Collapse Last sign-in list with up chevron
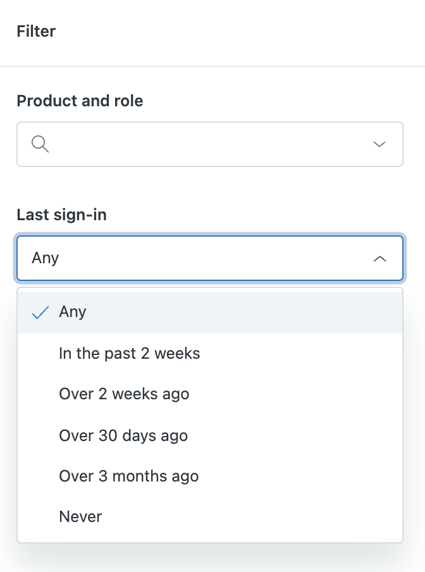The image size is (425, 572). tap(379, 258)
